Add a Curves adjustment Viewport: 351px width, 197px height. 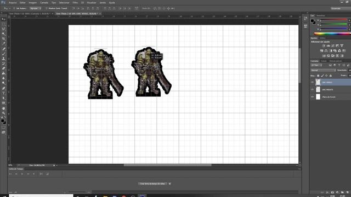tap(333, 46)
